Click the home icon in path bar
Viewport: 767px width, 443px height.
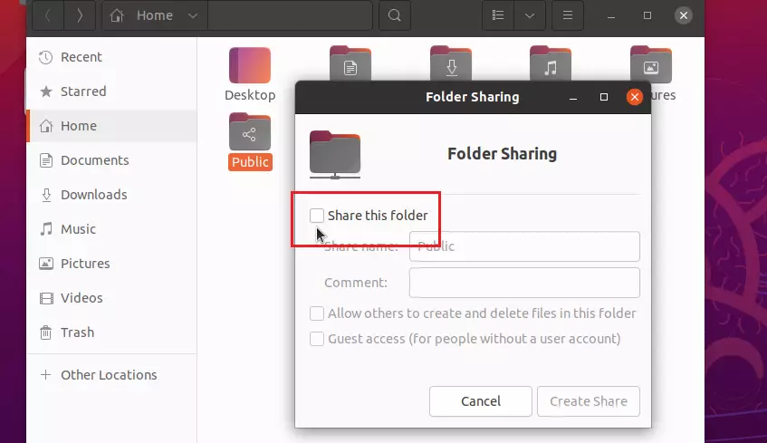(117, 15)
